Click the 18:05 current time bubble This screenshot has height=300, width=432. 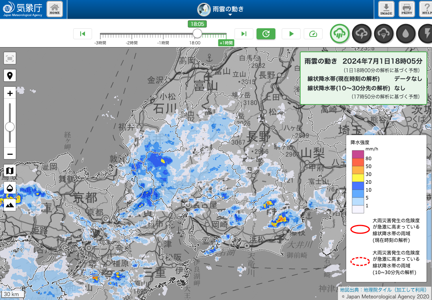tap(197, 24)
